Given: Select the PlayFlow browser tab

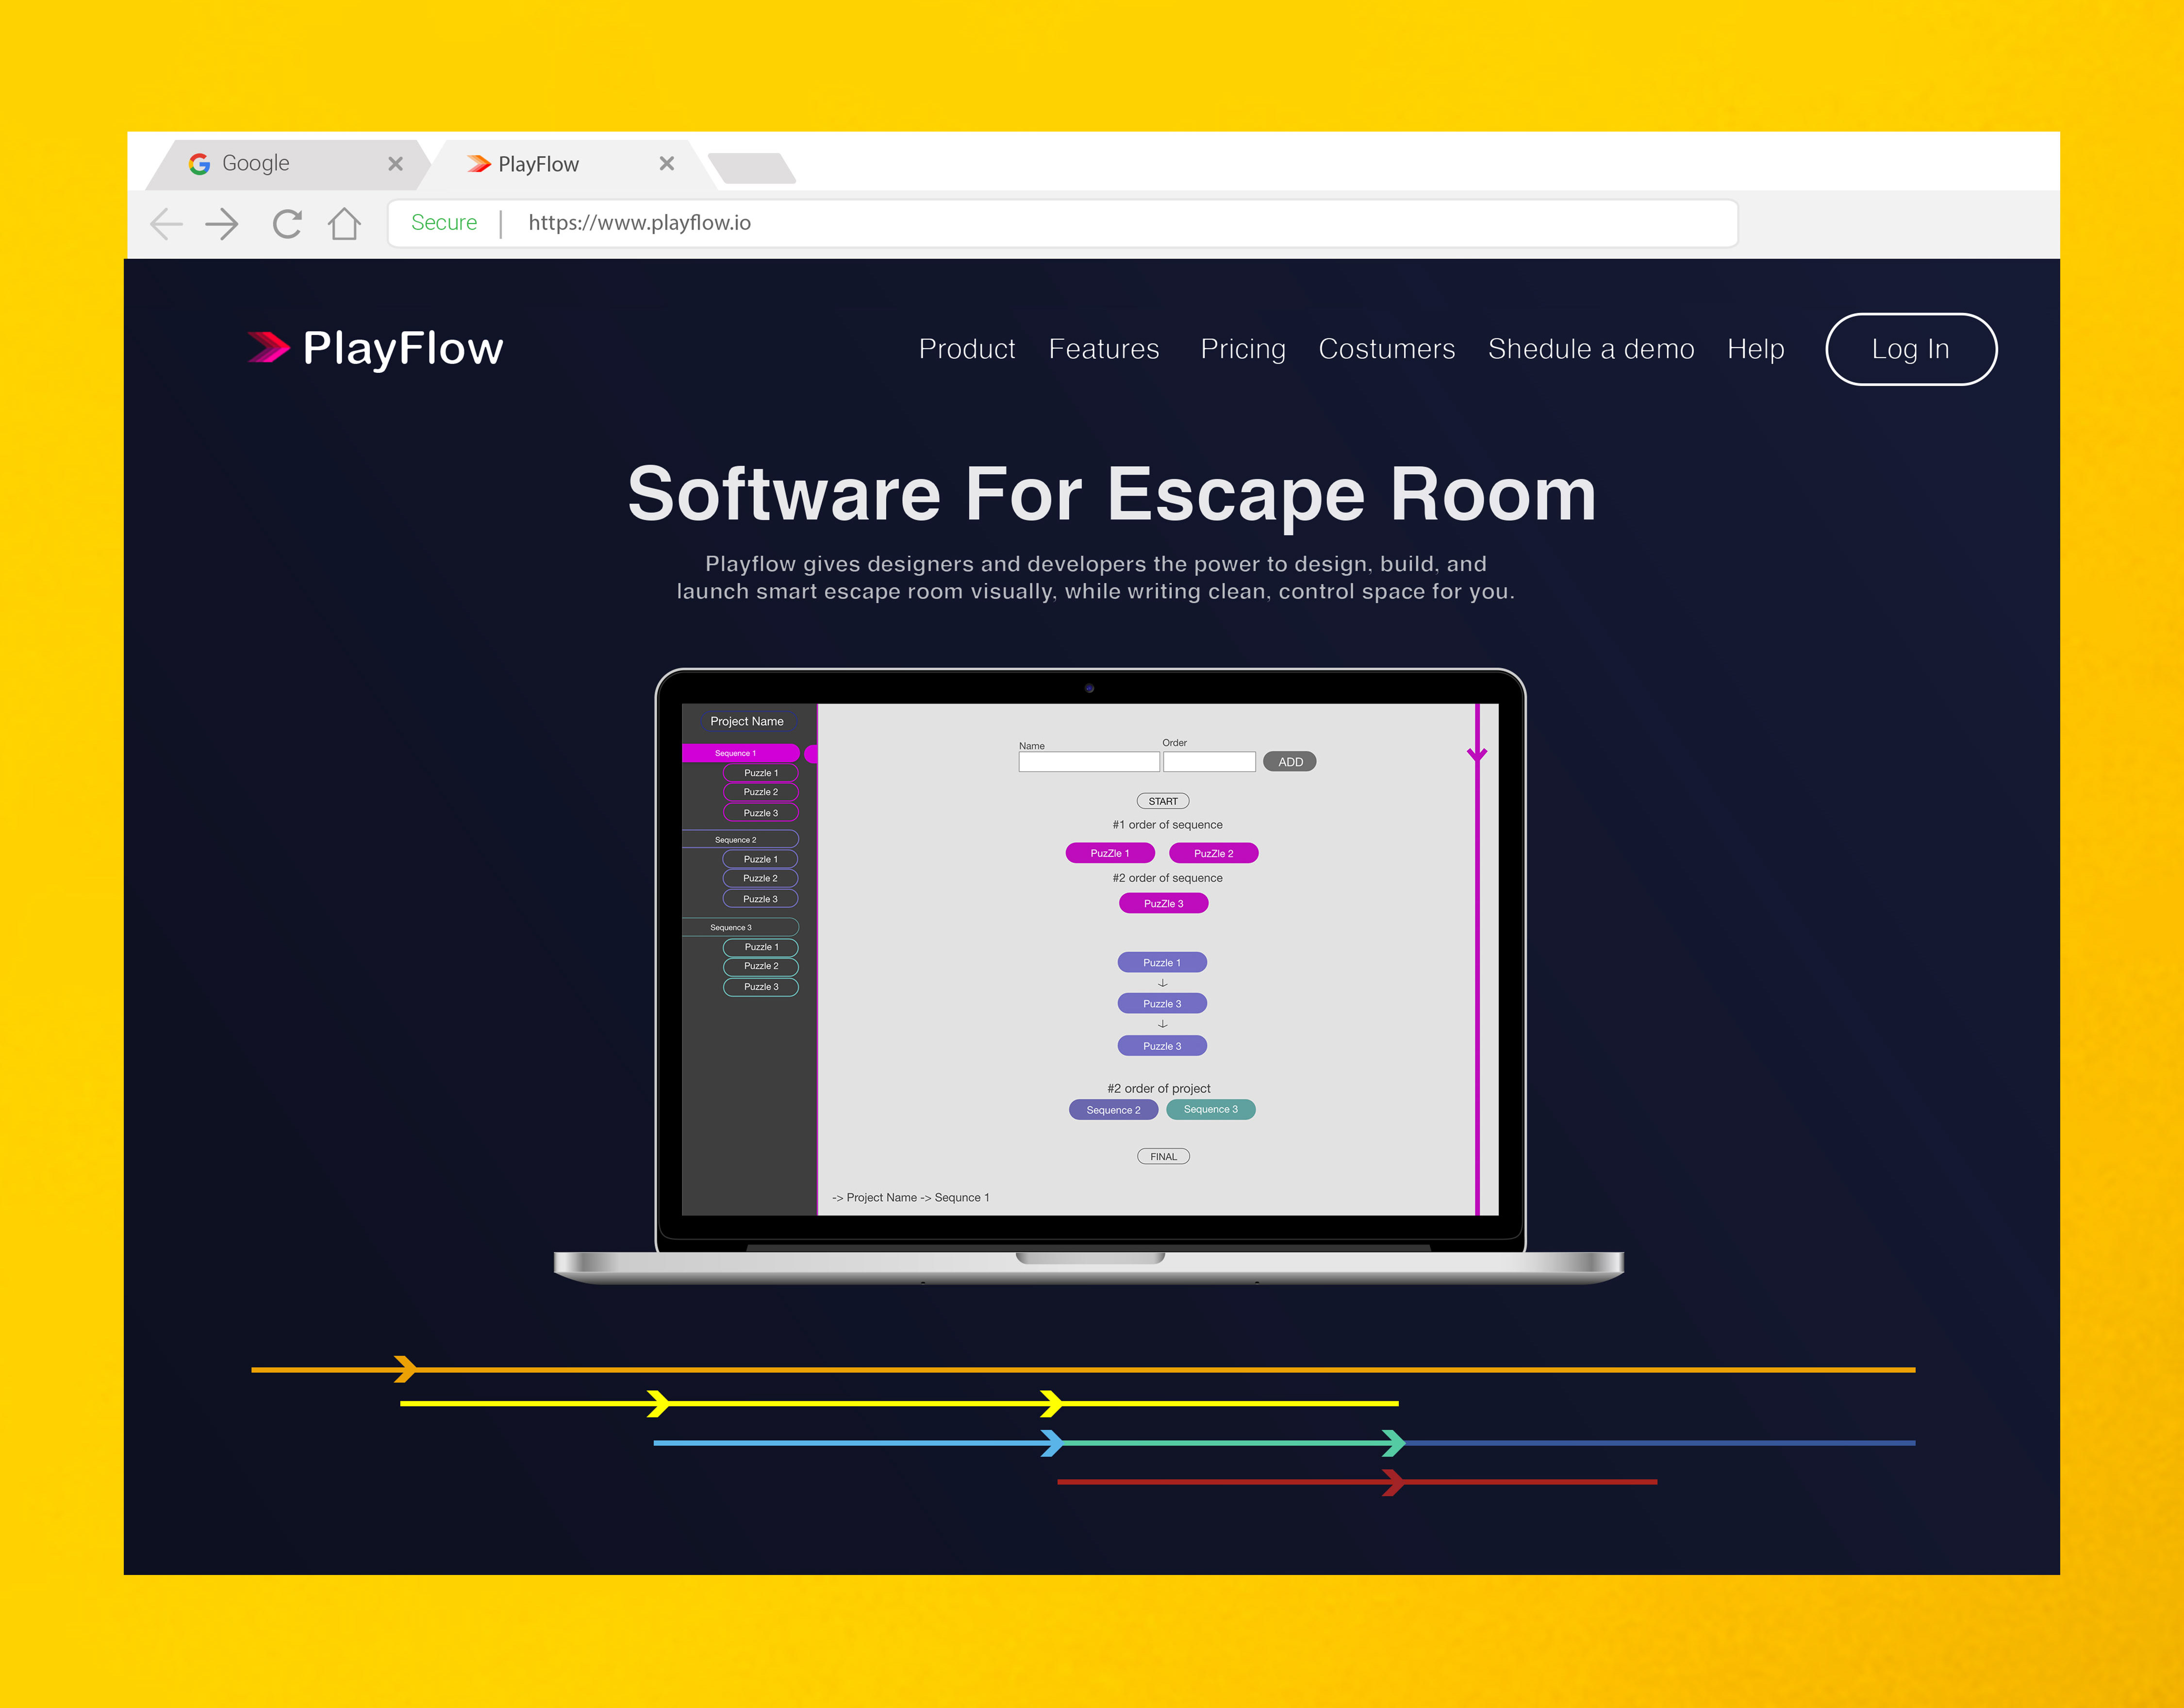Looking at the screenshot, I should coord(567,164).
